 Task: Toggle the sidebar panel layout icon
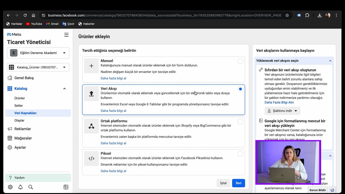pyautogui.click(x=66, y=187)
